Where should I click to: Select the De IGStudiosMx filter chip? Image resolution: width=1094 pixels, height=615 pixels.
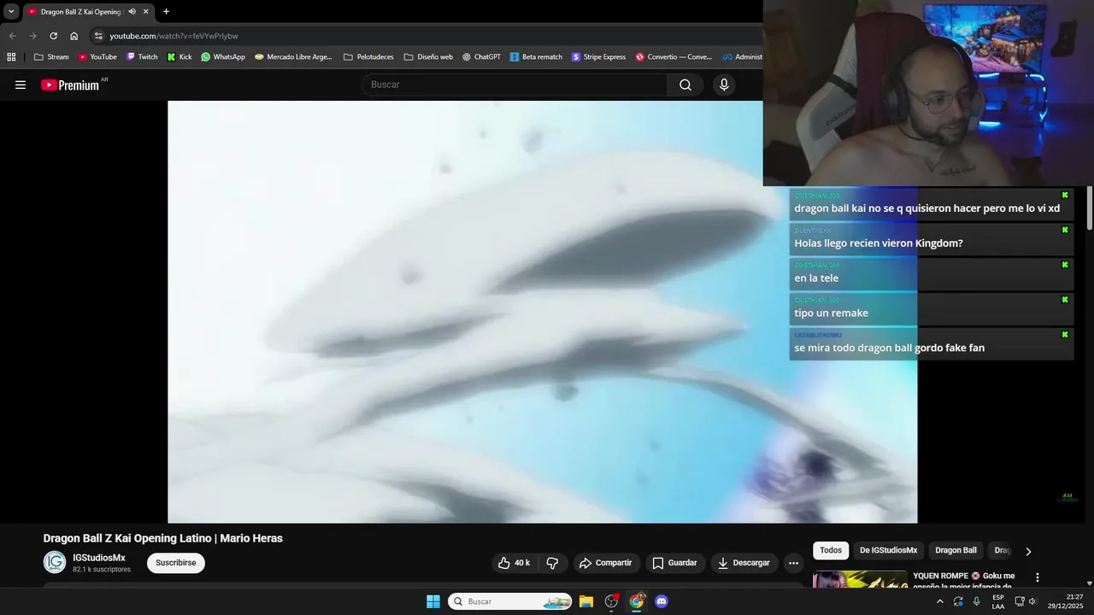point(889,551)
